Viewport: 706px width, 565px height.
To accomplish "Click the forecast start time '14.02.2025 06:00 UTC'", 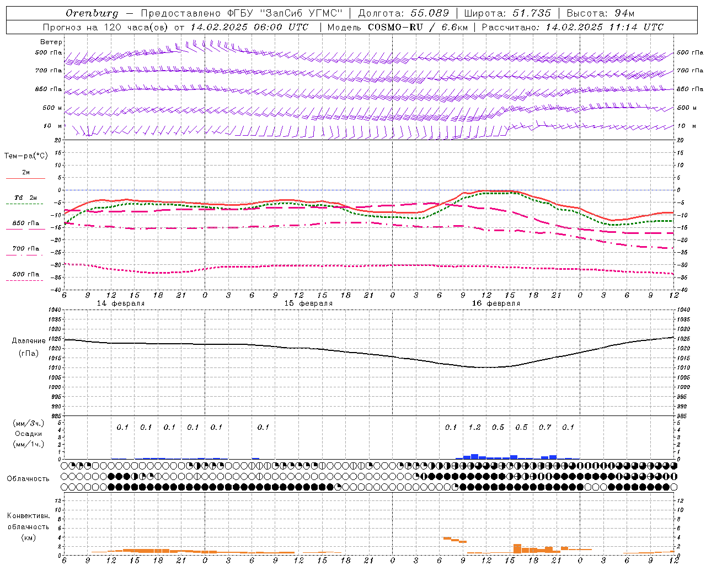I will coord(249,27).
